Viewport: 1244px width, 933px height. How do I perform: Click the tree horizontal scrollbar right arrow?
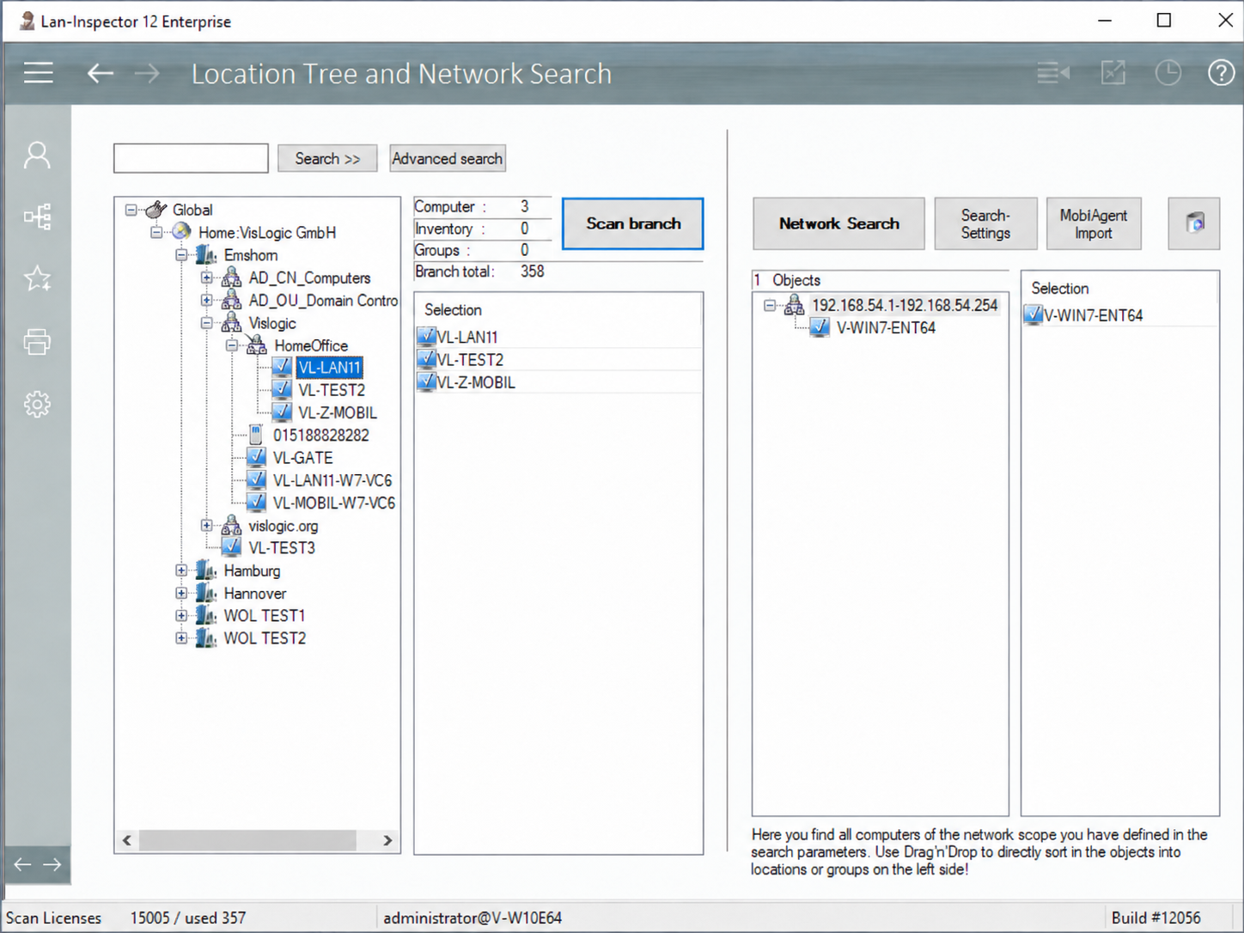[x=387, y=840]
